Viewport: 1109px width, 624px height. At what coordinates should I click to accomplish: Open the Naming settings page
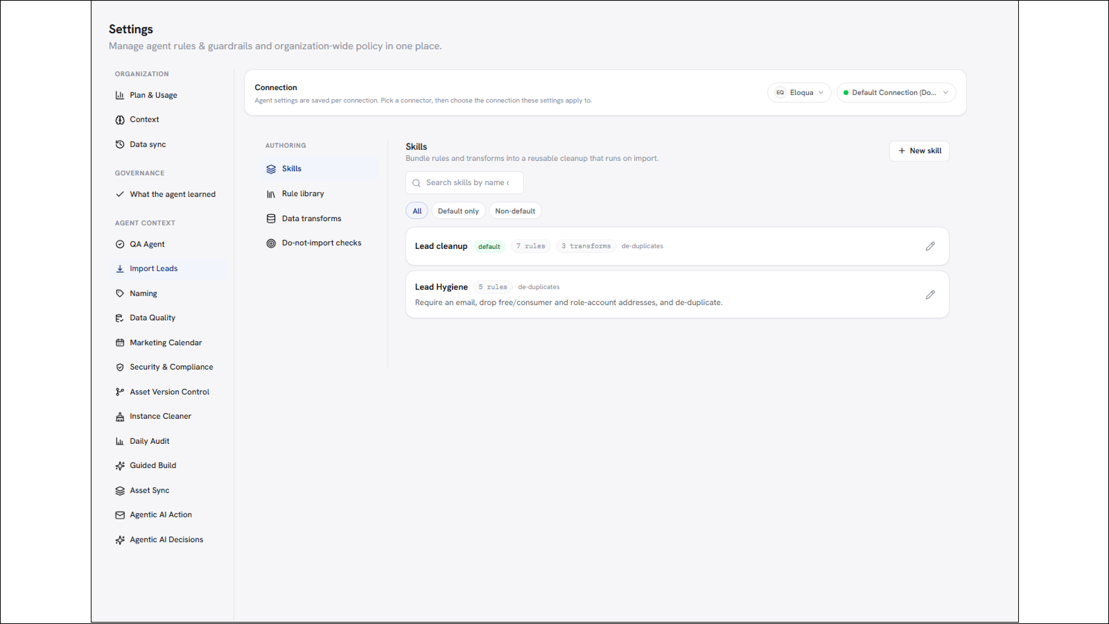tap(168, 293)
